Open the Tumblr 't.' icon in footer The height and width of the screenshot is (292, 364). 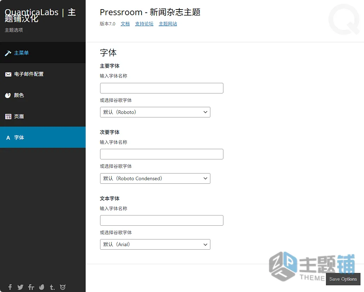pyautogui.click(x=53, y=287)
